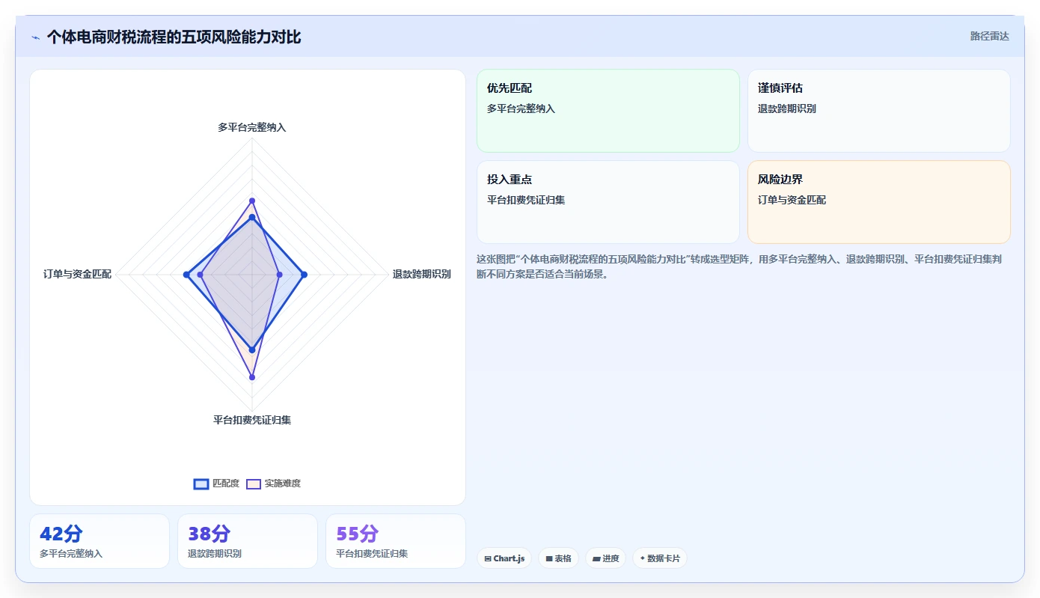Click 多平台完整纳入 text in 优先匹配 card
The image size is (1040, 598).
pos(521,109)
